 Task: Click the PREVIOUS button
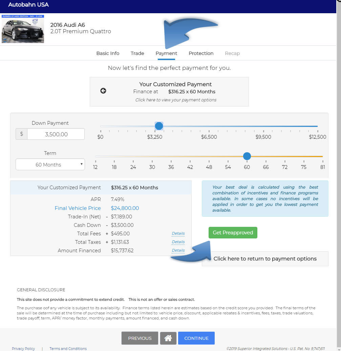pyautogui.click(x=140, y=338)
